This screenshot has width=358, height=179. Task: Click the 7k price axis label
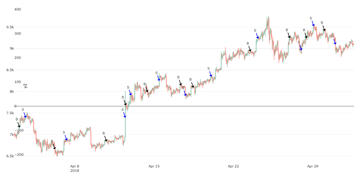coord(11,135)
